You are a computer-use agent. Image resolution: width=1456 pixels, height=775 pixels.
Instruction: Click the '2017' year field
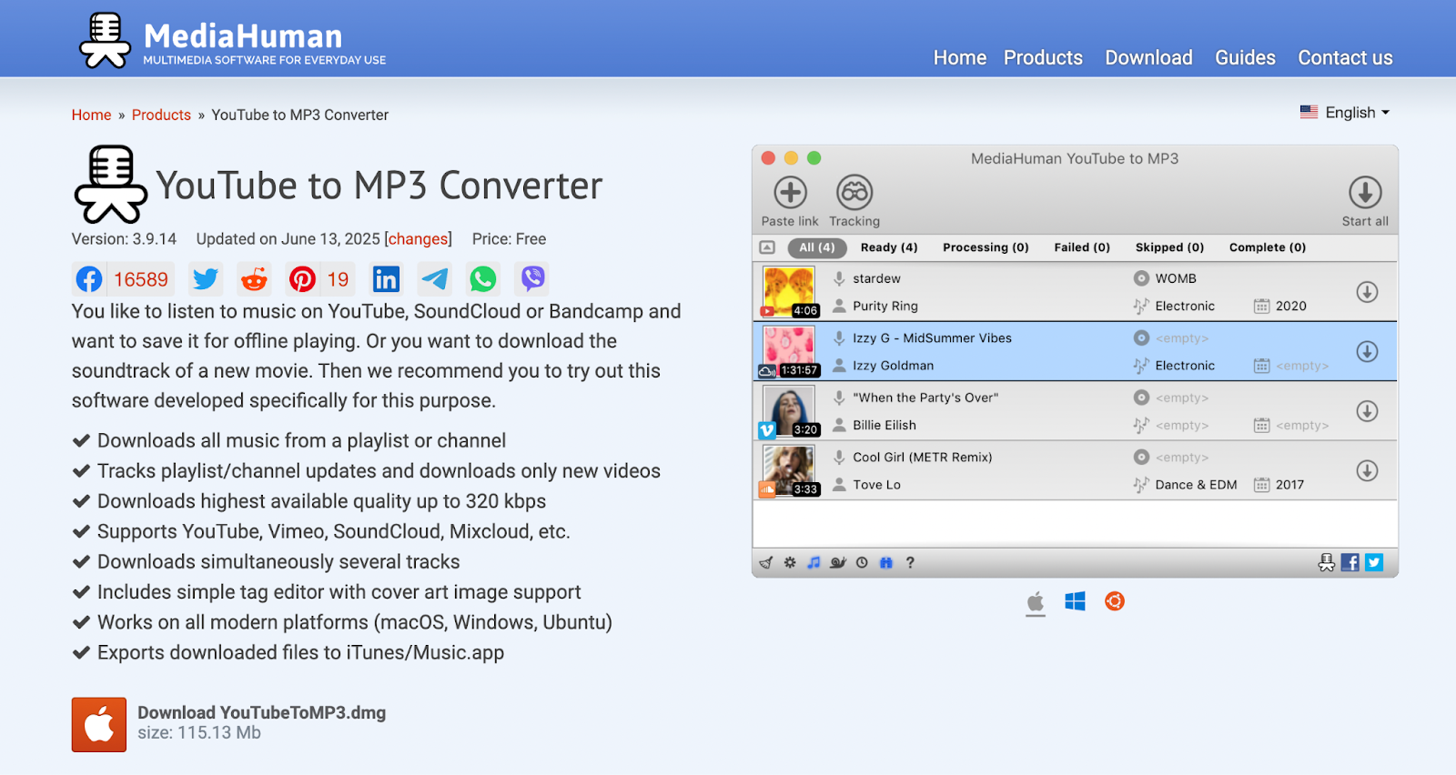pos(1289,485)
